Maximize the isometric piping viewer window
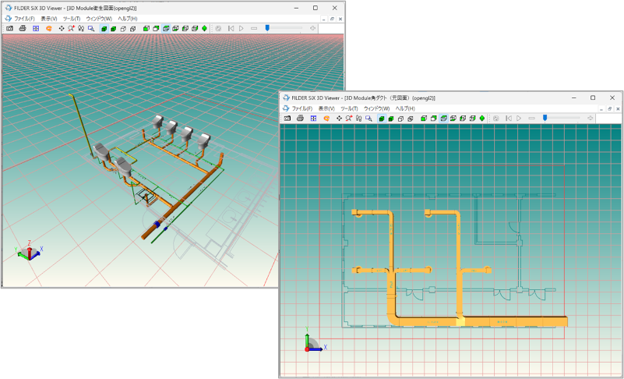Screen dimensions: 624x379 (x=315, y=8)
